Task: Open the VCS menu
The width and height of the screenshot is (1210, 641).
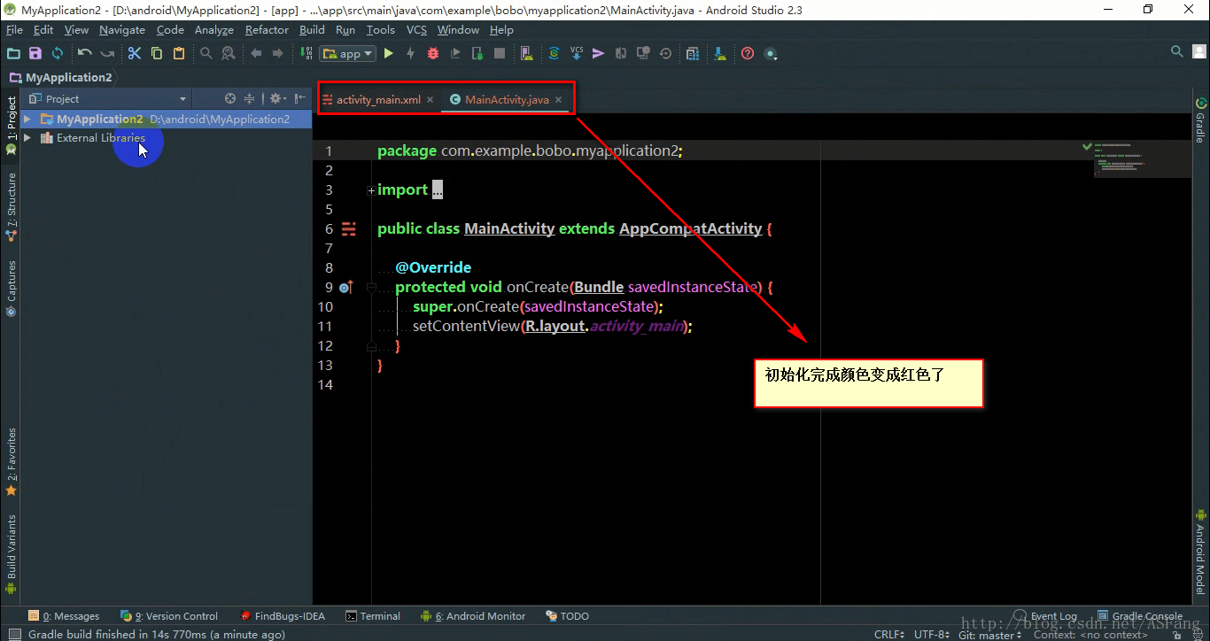Action: (x=416, y=29)
